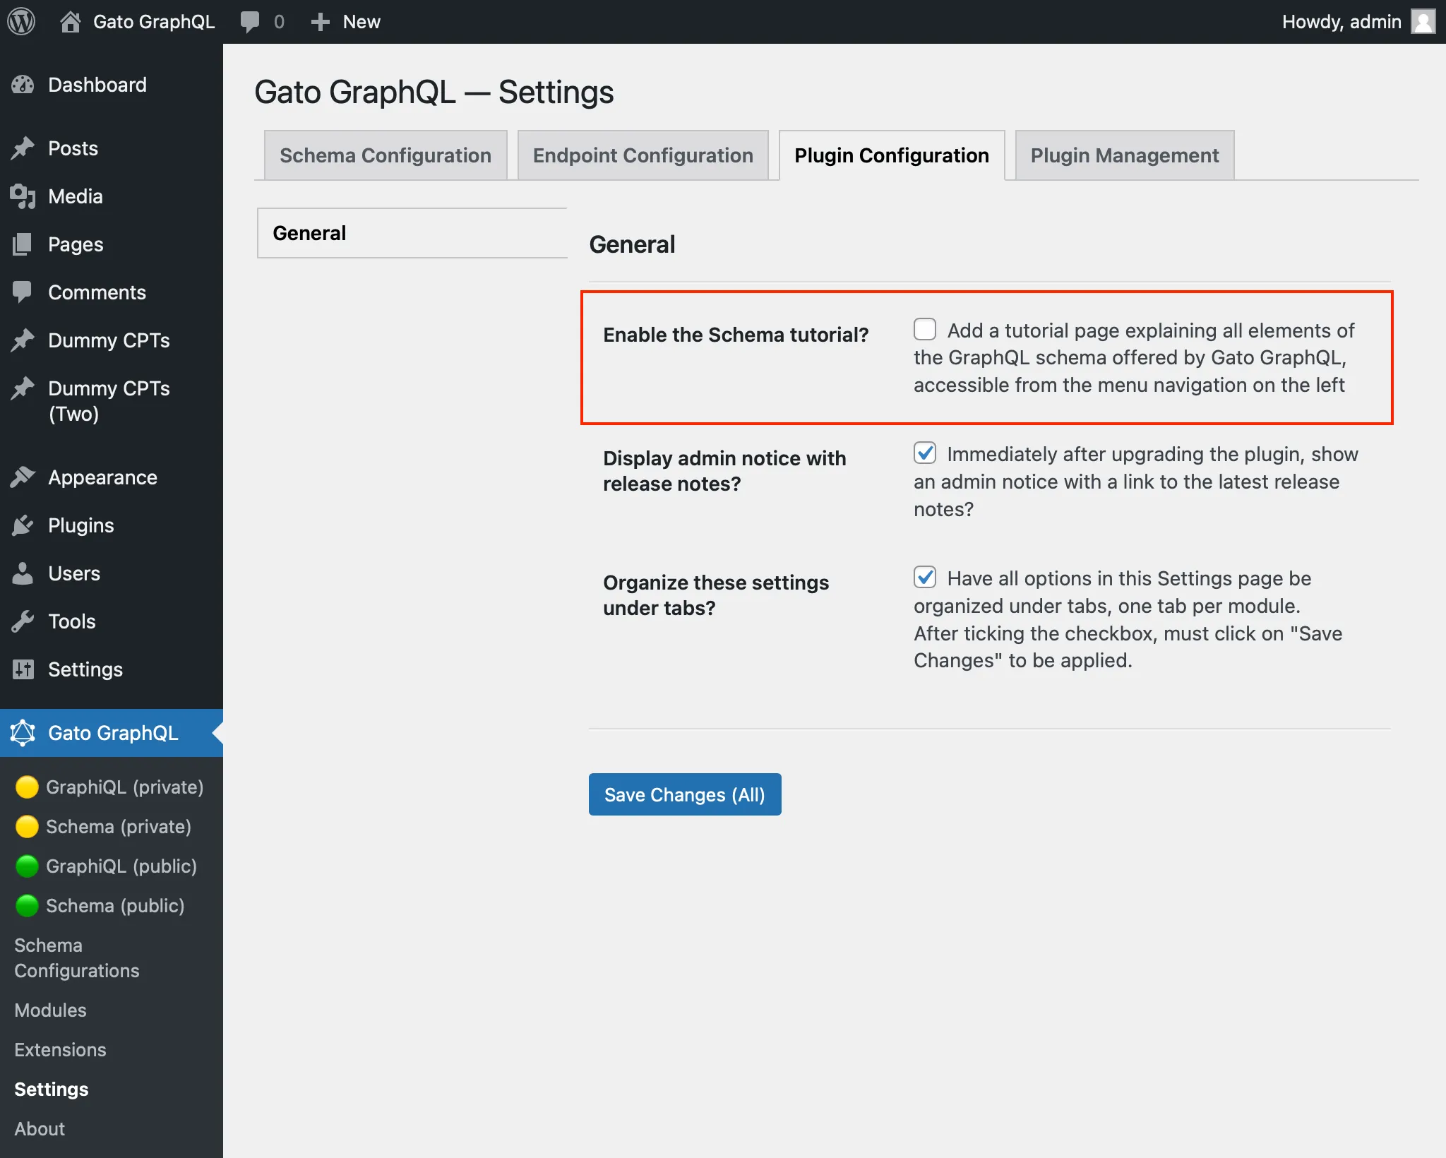Click the Dashboard gauge icon
Viewport: 1446px width, 1158px height.
point(23,85)
